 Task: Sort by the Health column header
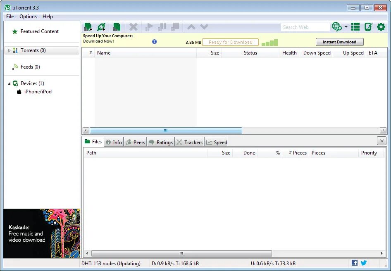tap(289, 53)
